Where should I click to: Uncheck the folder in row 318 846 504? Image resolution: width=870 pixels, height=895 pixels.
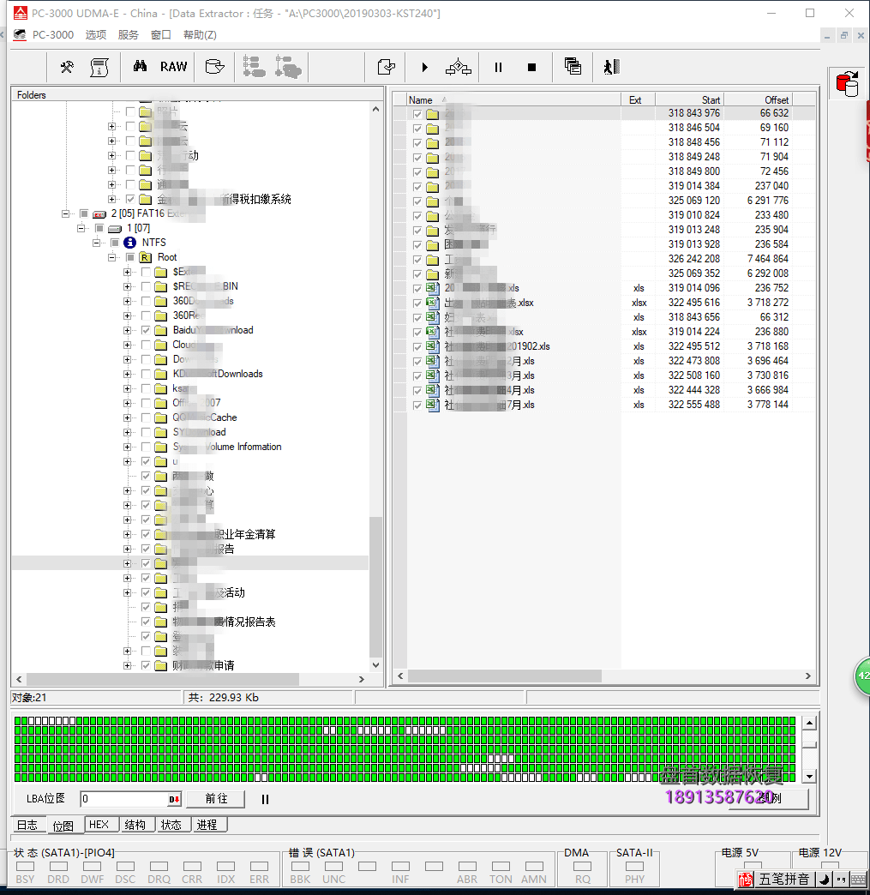pos(417,129)
